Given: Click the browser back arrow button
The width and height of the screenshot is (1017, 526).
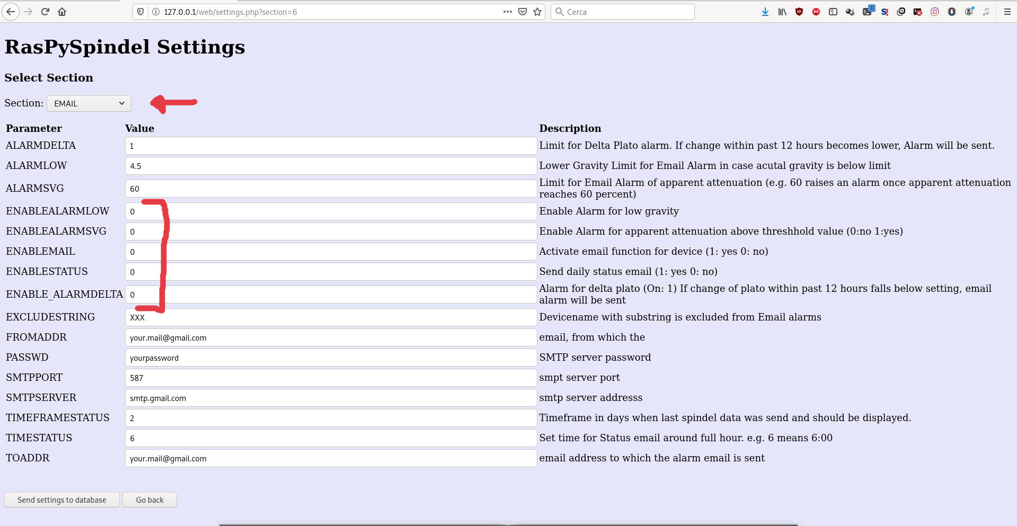Looking at the screenshot, I should 11,12.
